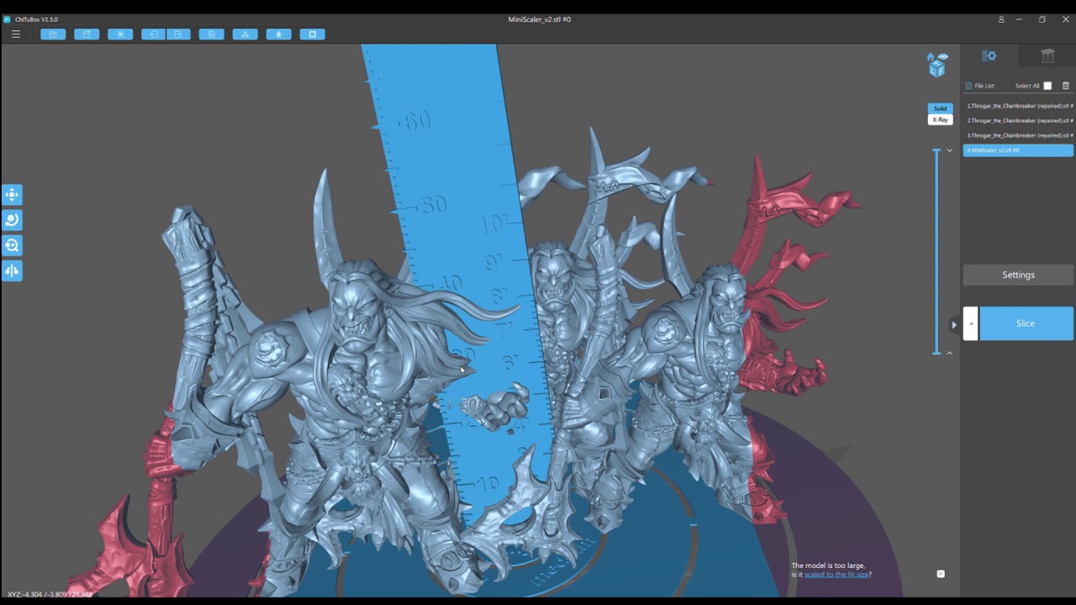Click the Hollow toolbar icon
Viewport: 1076px width, 605px height.
click(279, 34)
